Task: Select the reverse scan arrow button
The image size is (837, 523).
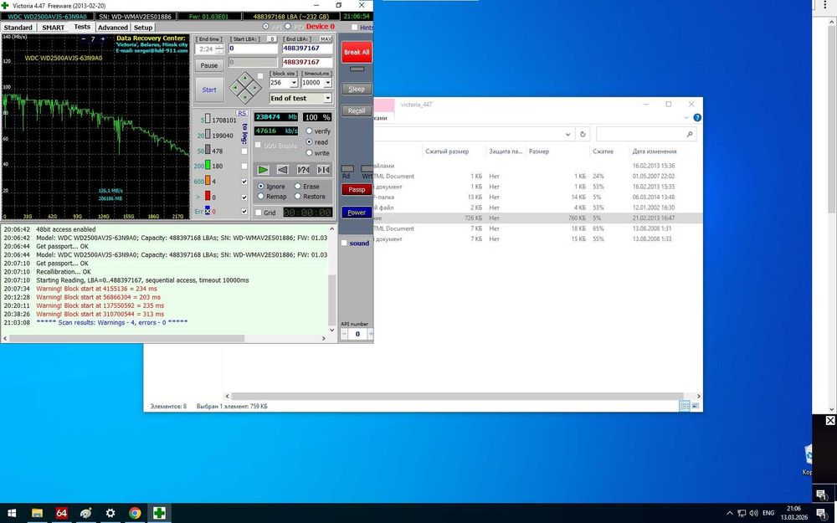Action: (x=283, y=170)
